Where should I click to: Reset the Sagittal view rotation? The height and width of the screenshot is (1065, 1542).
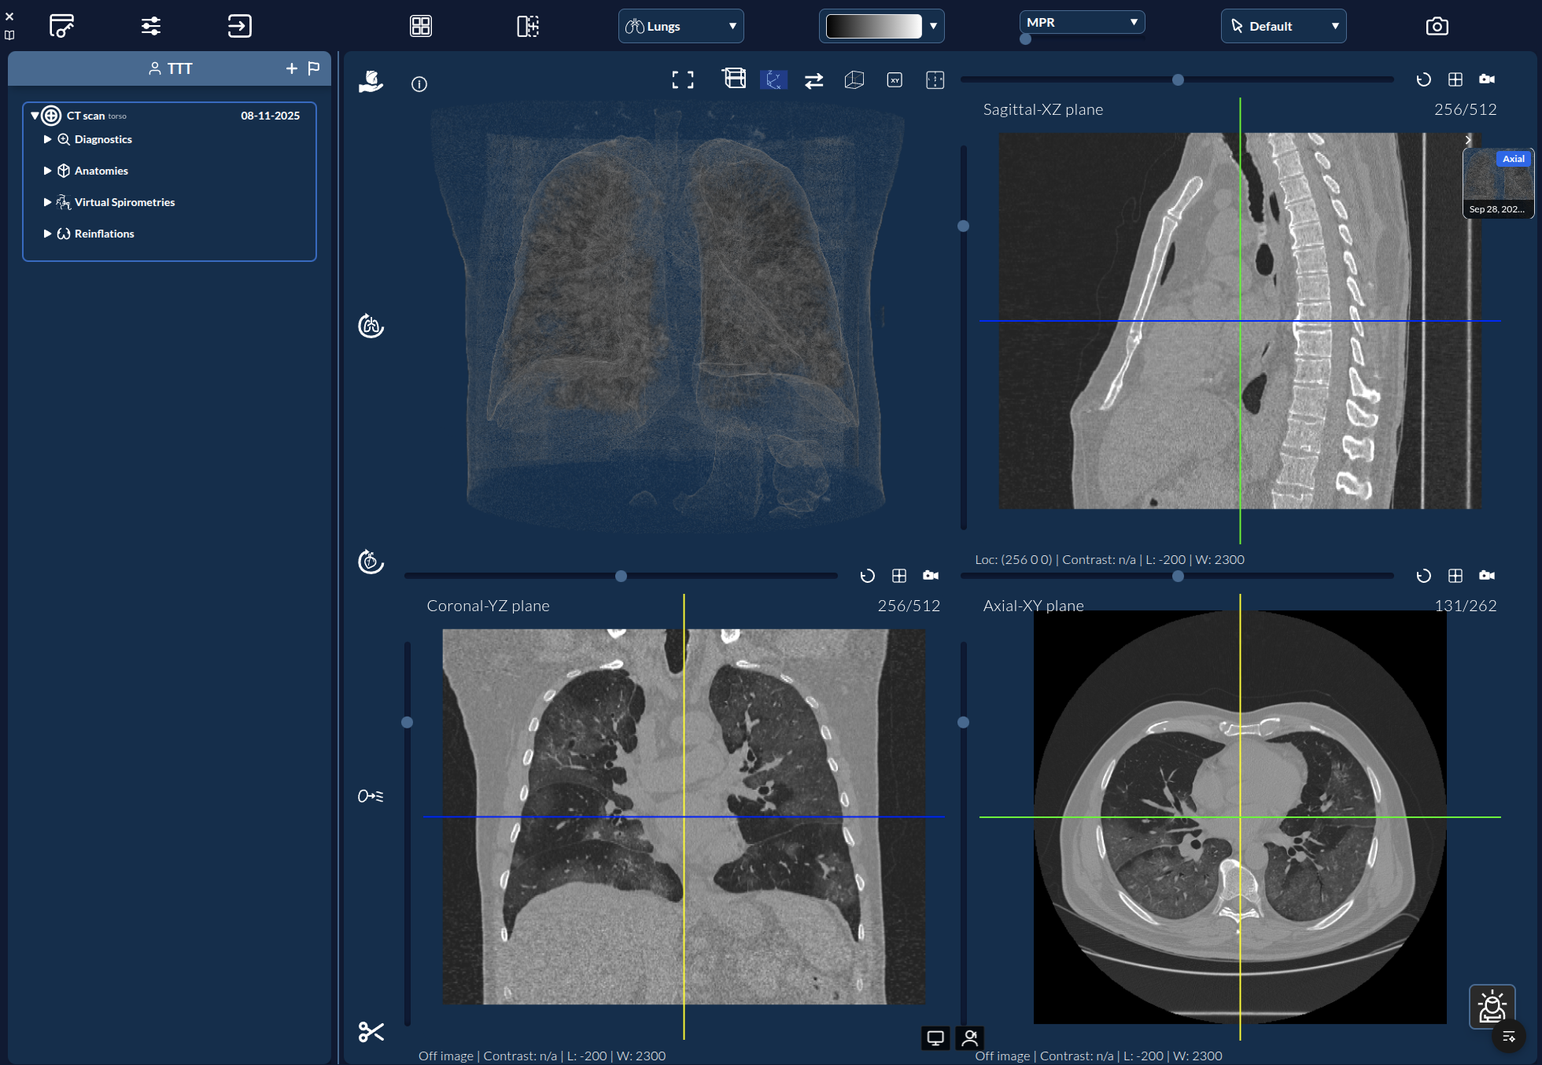1423,79
